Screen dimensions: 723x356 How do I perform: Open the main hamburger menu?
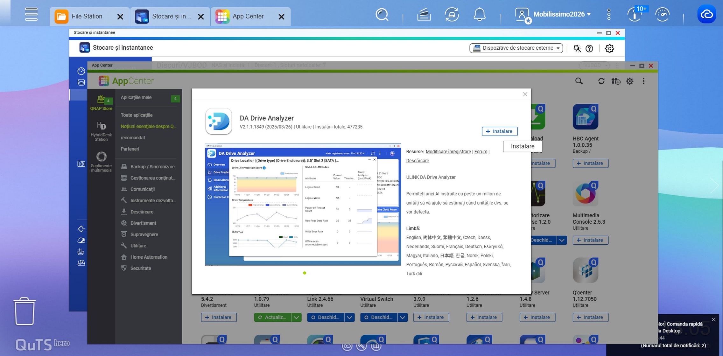tap(31, 15)
